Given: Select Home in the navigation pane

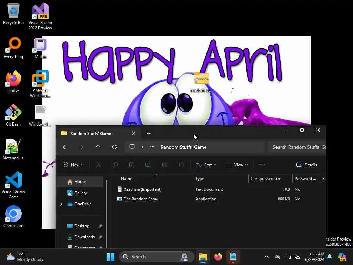Looking at the screenshot, I should coord(80,181).
